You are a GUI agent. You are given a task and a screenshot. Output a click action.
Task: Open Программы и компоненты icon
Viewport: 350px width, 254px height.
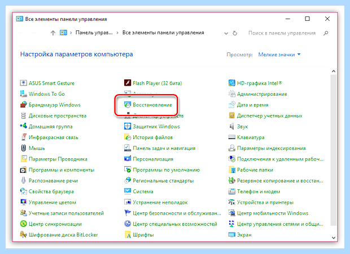pyautogui.click(x=24, y=170)
